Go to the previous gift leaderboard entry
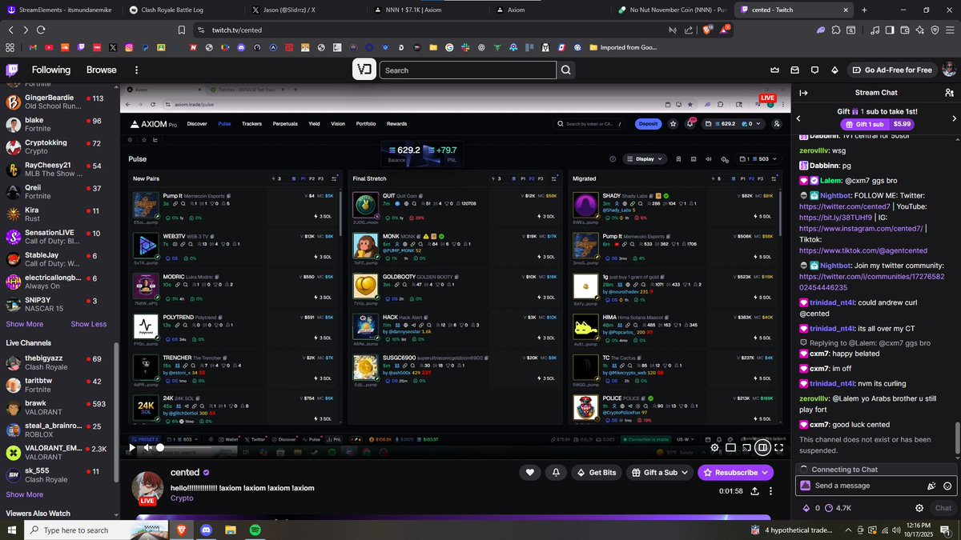The height and width of the screenshot is (540, 961). 798,118
